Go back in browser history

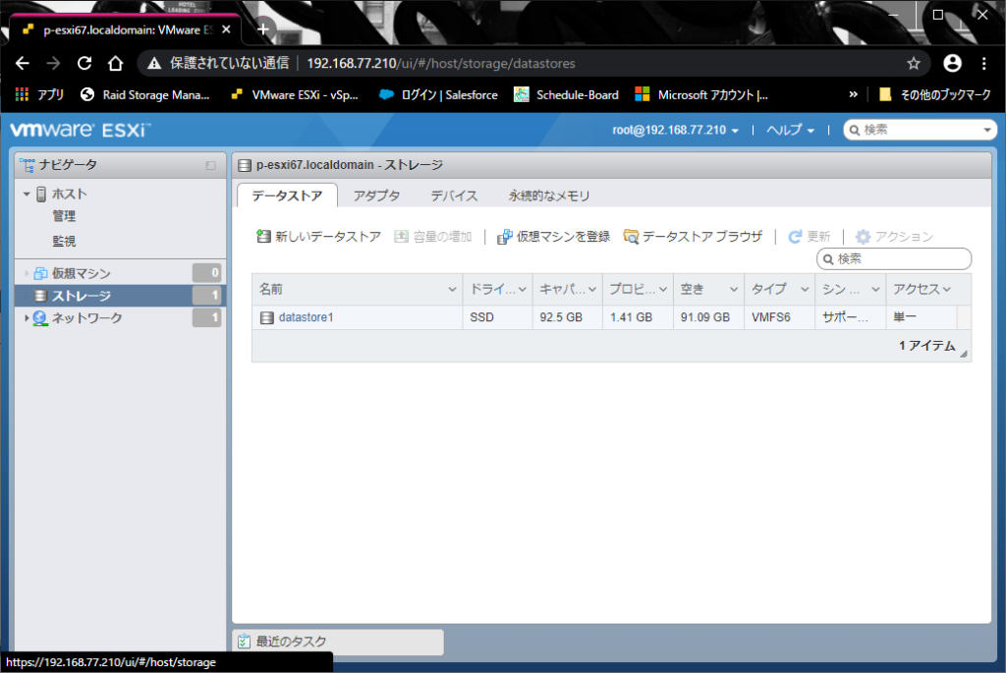(23, 64)
